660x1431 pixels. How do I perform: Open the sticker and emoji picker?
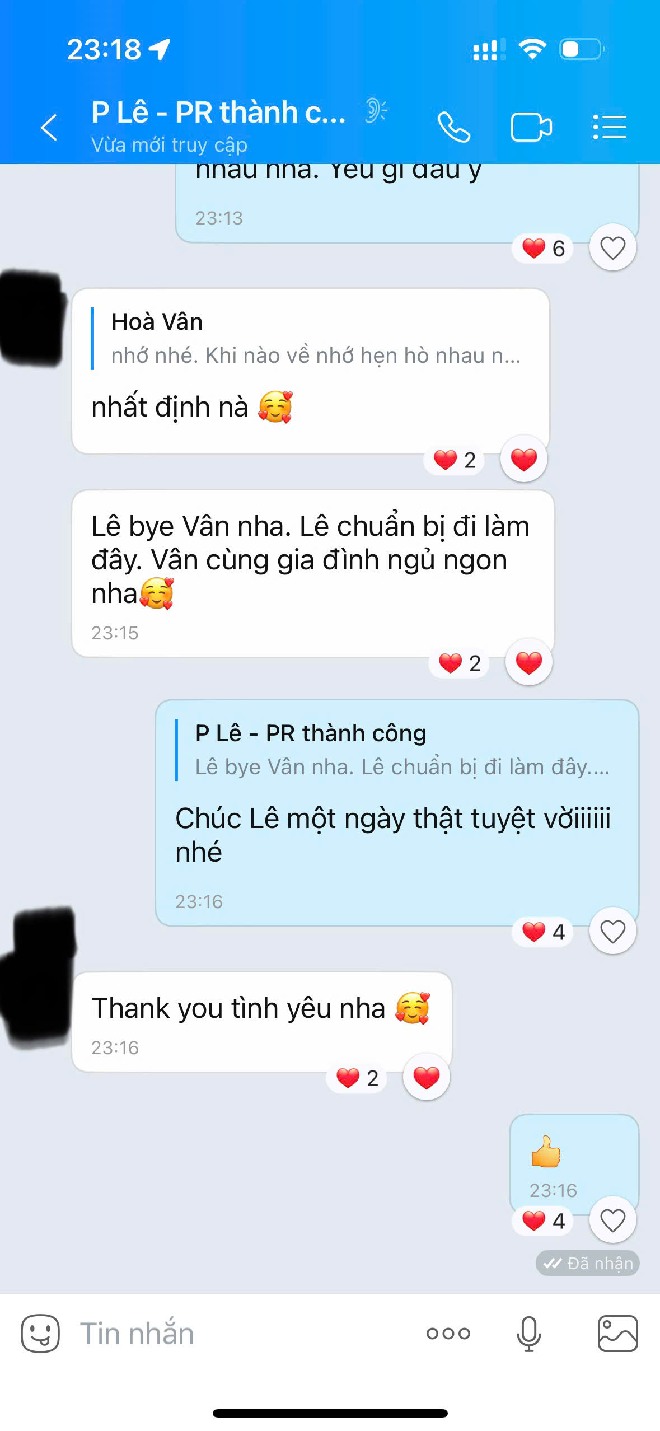coord(40,1333)
